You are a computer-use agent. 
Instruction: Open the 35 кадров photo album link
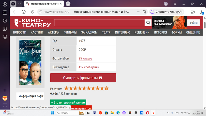coord(85,59)
